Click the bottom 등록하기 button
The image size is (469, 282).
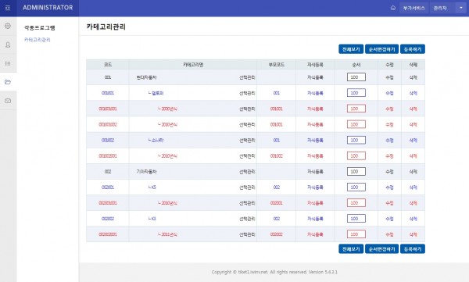point(413,249)
